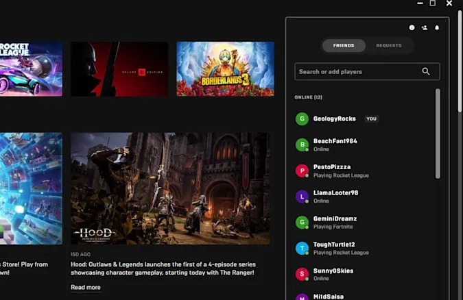463x300 pixels.
Task: Open the Borderlands 3 game tile
Action: 225,68
